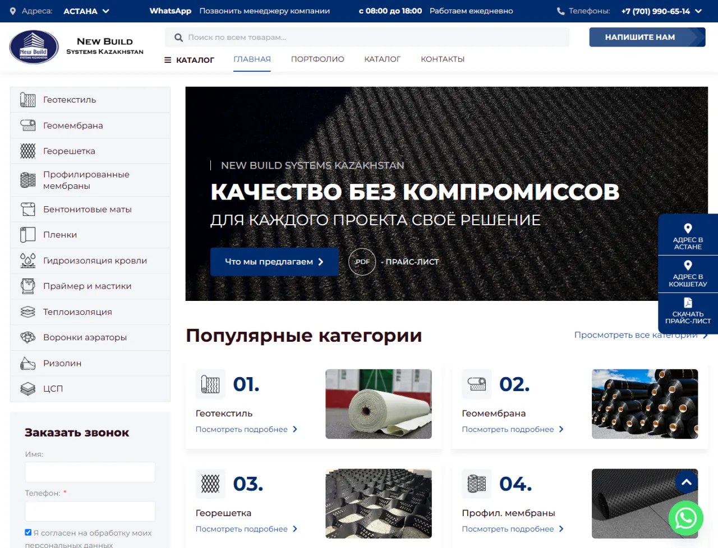Click the Геомембрана sidebar icon

tap(28, 126)
